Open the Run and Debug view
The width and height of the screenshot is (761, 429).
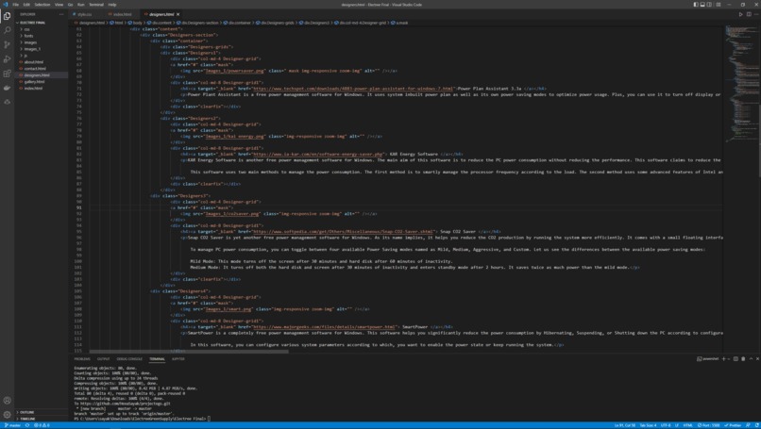coord(7,59)
